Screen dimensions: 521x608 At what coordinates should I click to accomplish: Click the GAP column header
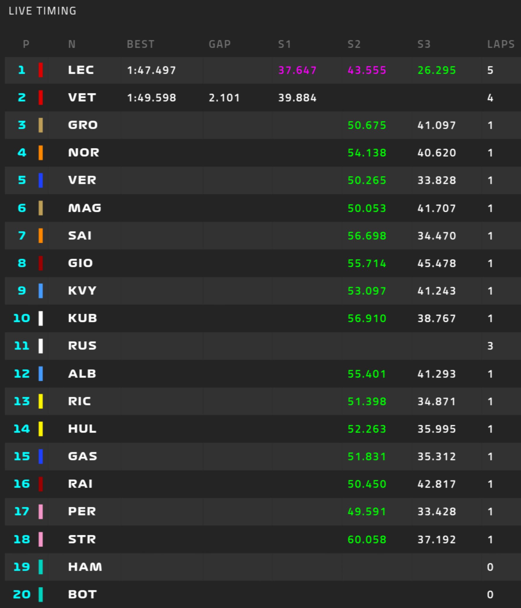pyautogui.click(x=219, y=44)
